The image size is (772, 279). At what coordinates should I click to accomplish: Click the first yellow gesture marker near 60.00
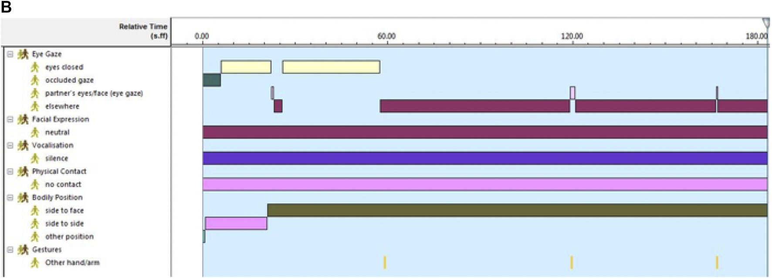pos(385,262)
